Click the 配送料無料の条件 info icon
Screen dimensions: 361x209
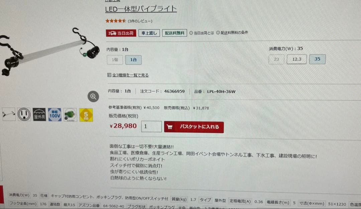pyautogui.click(x=218, y=33)
